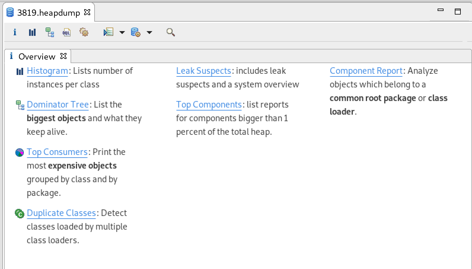Select the 3819.heapdump editor tab
Viewport: 472px width, 269px height.
(49, 12)
